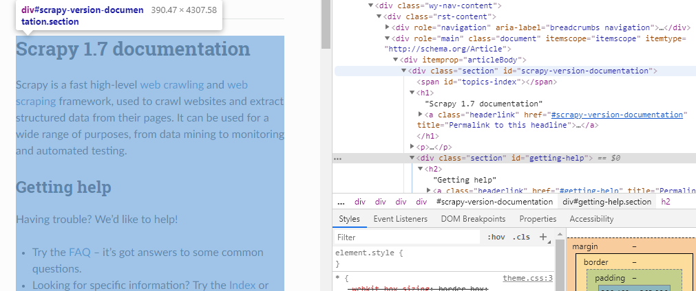Click the element.style rule block
The height and width of the screenshot is (291, 696).
369,259
